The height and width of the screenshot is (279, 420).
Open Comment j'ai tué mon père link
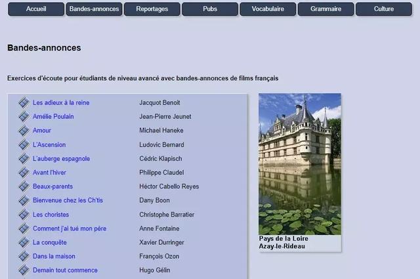pos(70,228)
